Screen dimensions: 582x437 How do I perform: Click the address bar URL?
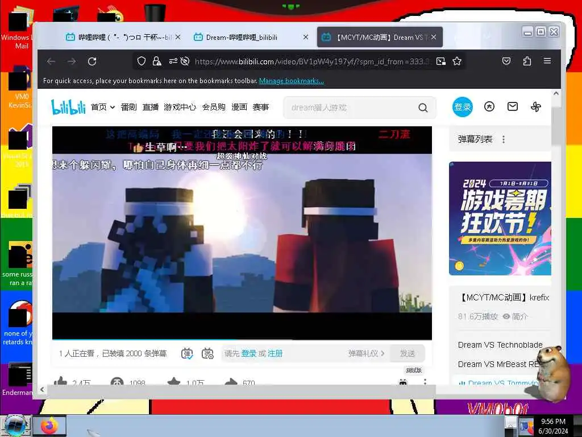click(x=312, y=61)
